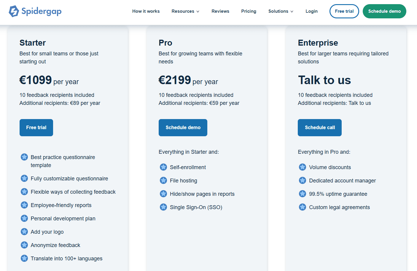Click Schedule call in the Enterprise plan
The image size is (417, 271).
tap(320, 128)
